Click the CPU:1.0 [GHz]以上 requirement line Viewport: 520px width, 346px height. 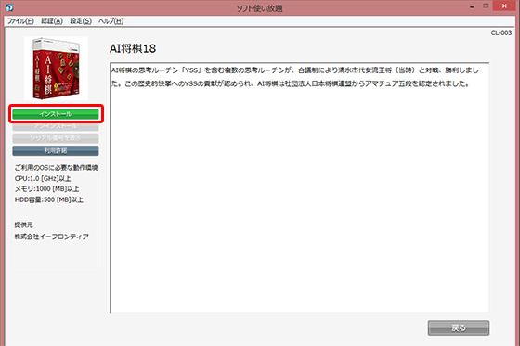click(43, 179)
